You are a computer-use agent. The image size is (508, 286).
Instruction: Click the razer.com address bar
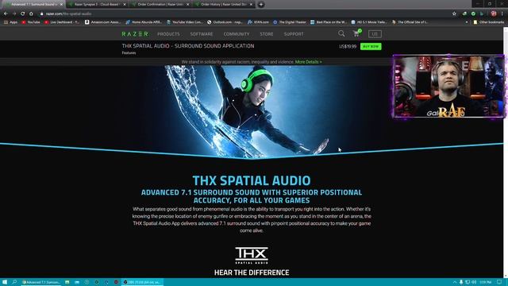point(243,14)
